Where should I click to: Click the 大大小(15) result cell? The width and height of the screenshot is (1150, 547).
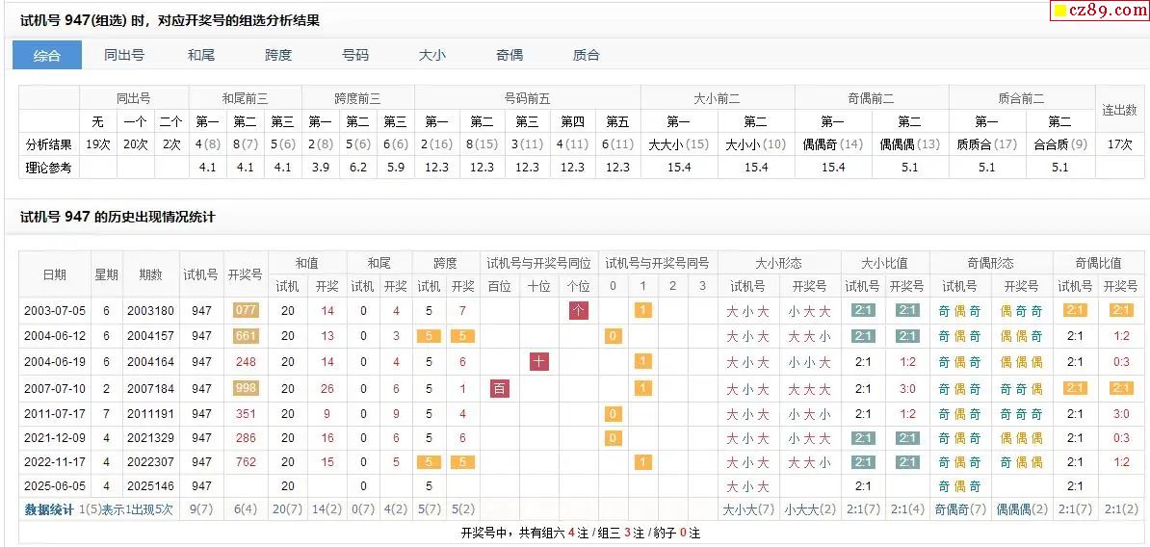coord(678,144)
